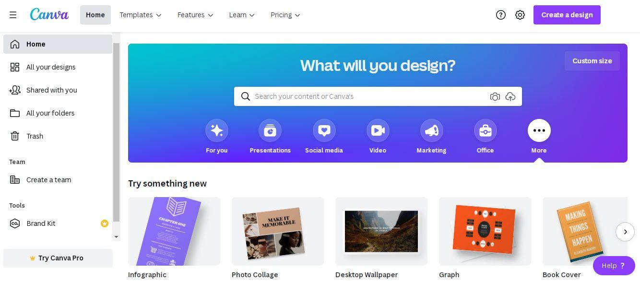Open the hamburger menu icon
The width and height of the screenshot is (640, 281).
click(13, 15)
